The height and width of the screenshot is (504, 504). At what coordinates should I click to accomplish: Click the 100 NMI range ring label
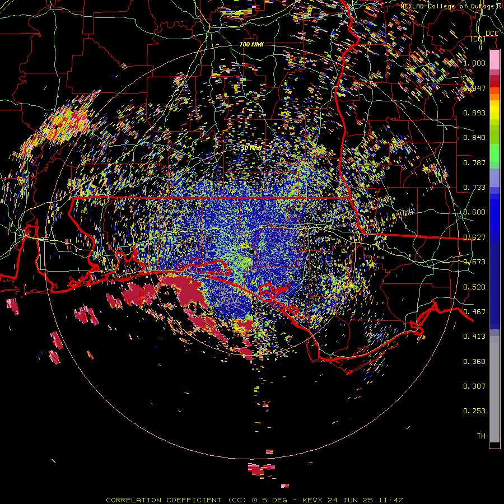tap(251, 44)
